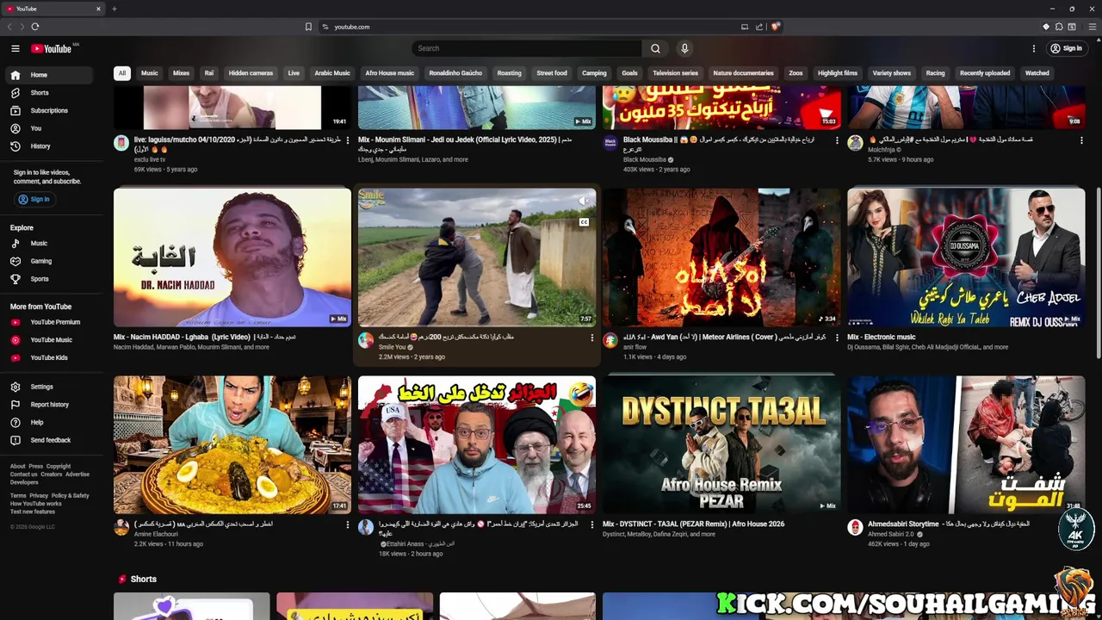1102x620 pixels.
Task: Toggle closed captions badge on Smile You thumbnail
Action: point(584,222)
